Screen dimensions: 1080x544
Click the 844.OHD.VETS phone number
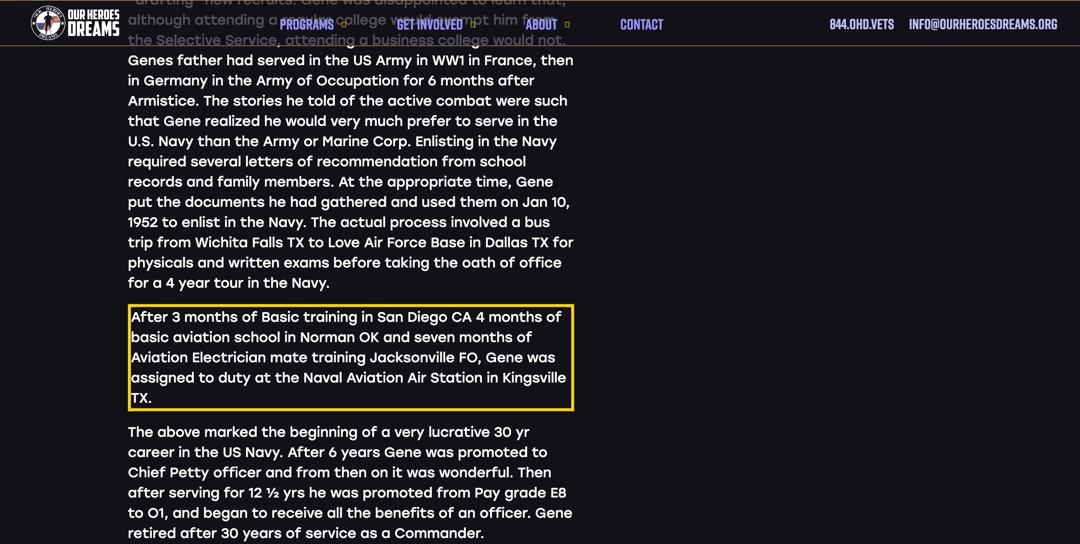[862, 24]
